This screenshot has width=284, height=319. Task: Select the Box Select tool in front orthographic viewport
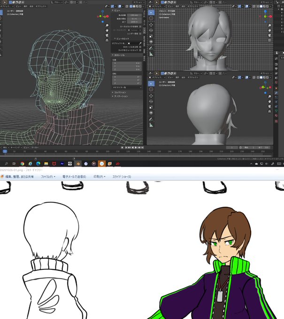151,13
